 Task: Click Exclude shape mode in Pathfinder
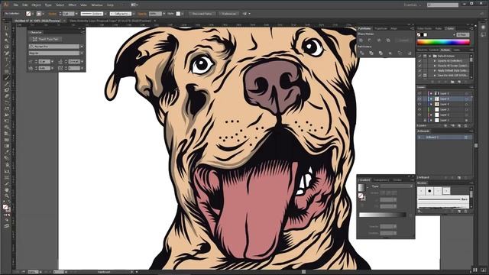click(x=388, y=40)
